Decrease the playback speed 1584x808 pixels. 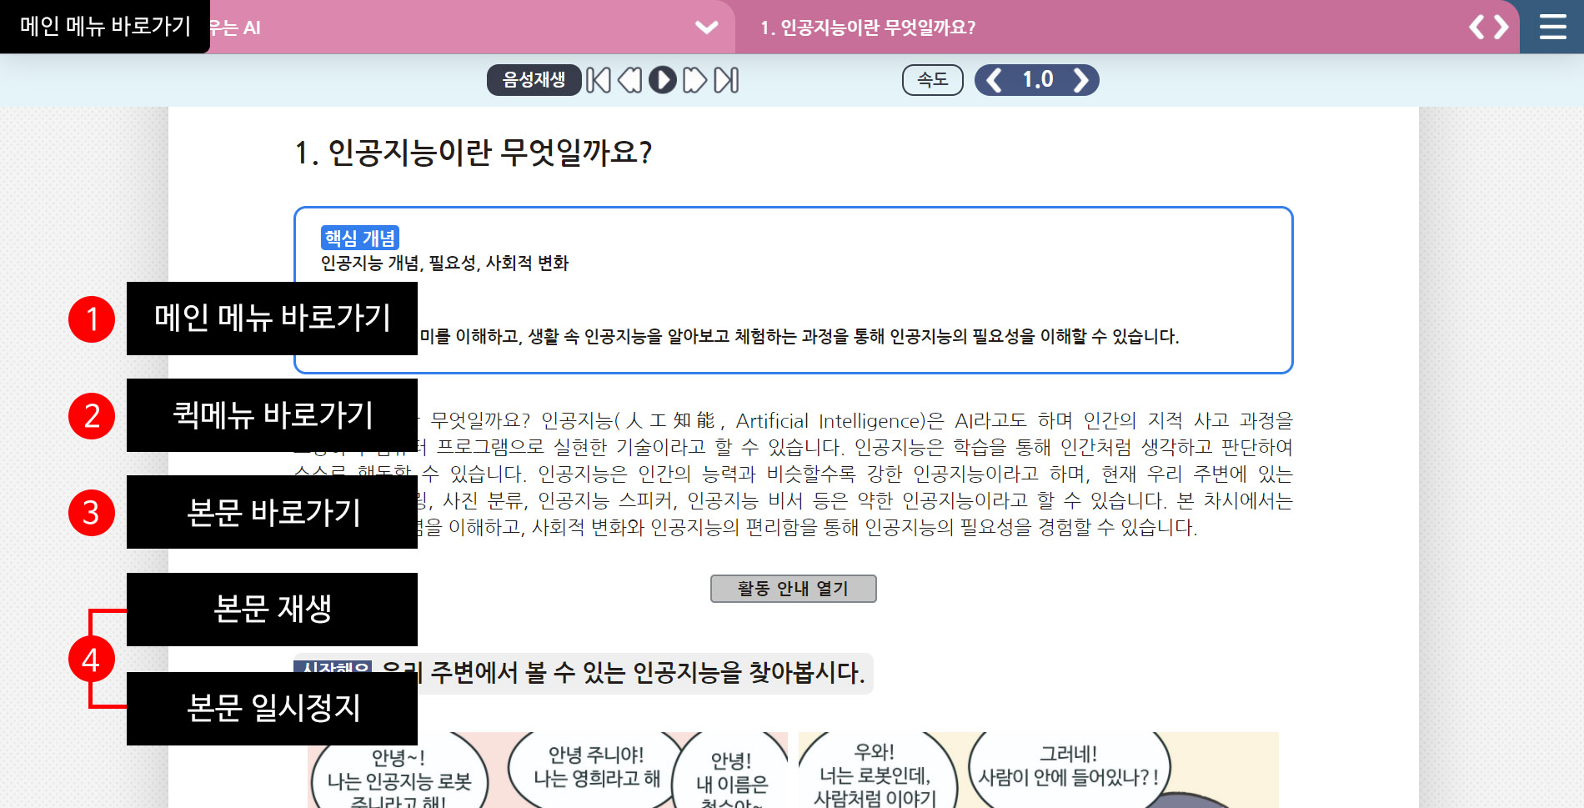click(x=994, y=80)
